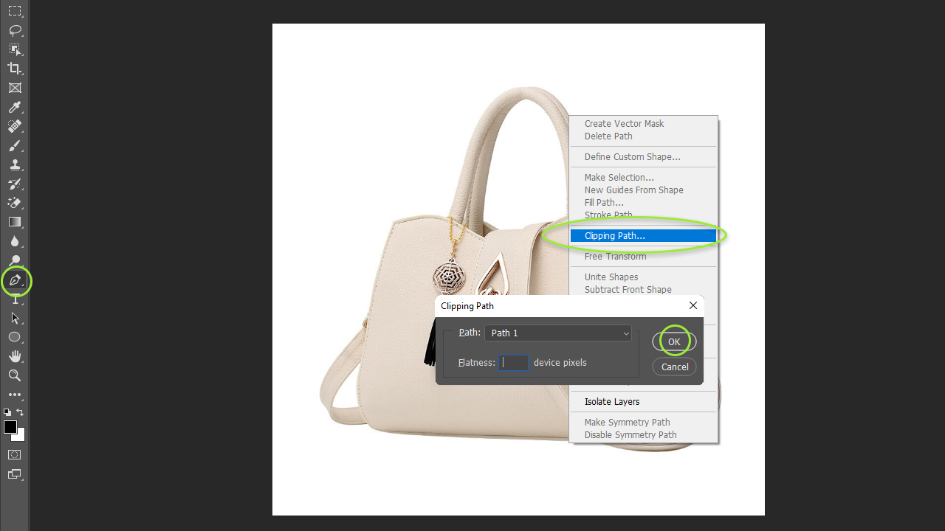The image size is (945, 531).
Task: Select the Lasso tool
Action: click(x=15, y=30)
